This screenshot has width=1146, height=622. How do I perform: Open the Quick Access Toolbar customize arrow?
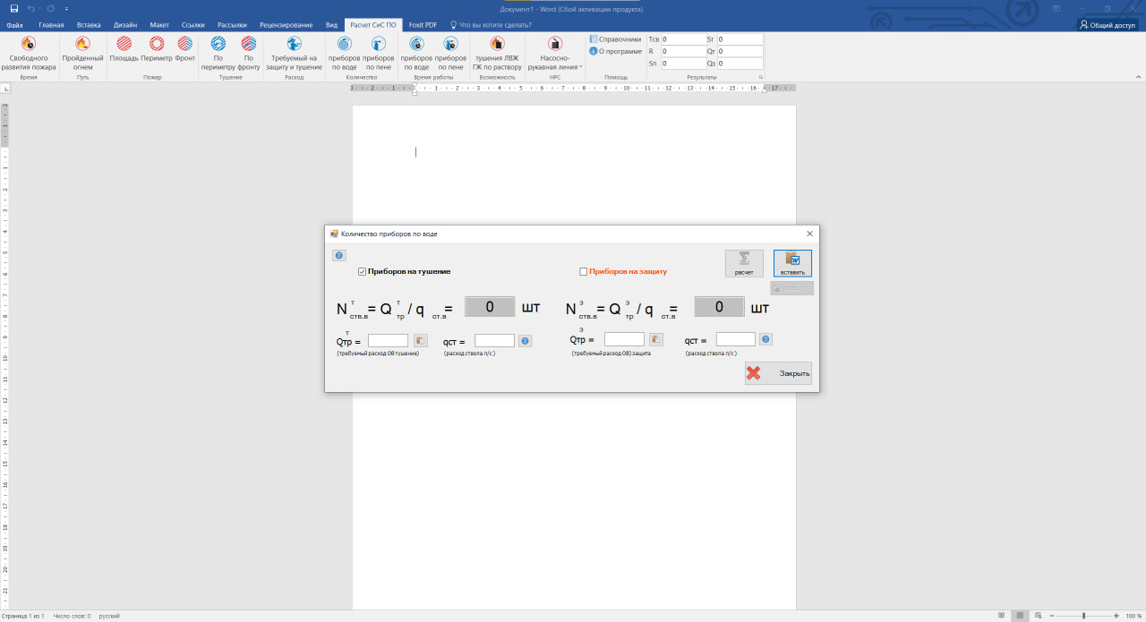pos(66,9)
